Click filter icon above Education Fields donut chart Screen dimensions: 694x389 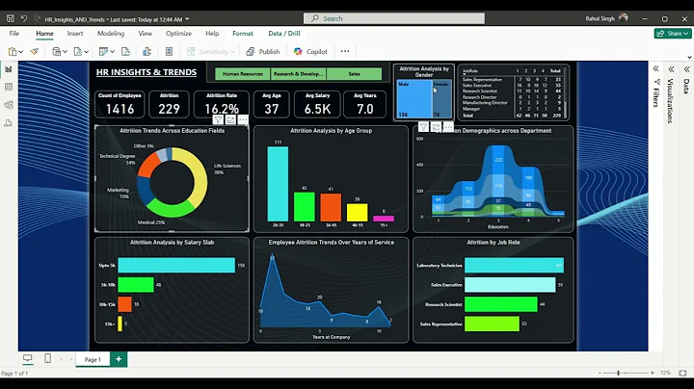pyautogui.click(x=218, y=119)
